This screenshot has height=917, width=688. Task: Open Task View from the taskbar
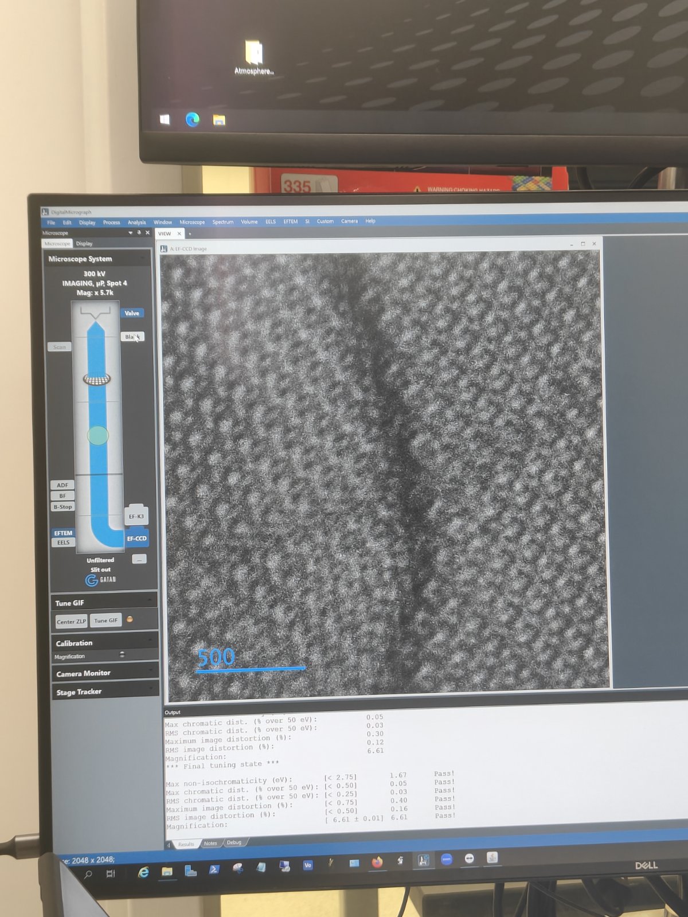coord(111,873)
